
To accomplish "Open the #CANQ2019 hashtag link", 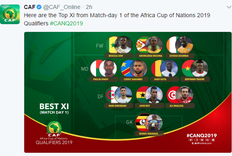I will tap(67, 23).
